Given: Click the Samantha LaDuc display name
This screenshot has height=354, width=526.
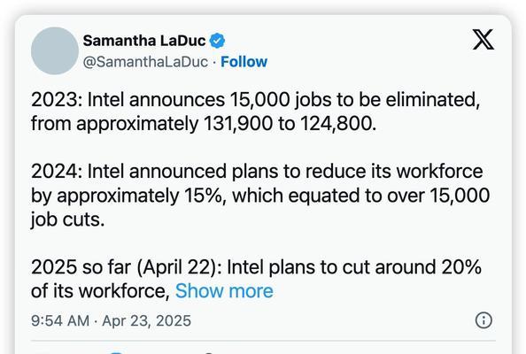Looking at the screenshot, I should [144, 41].
